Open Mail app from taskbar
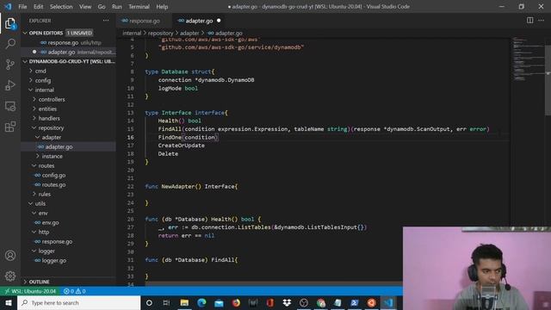 tap(219, 302)
